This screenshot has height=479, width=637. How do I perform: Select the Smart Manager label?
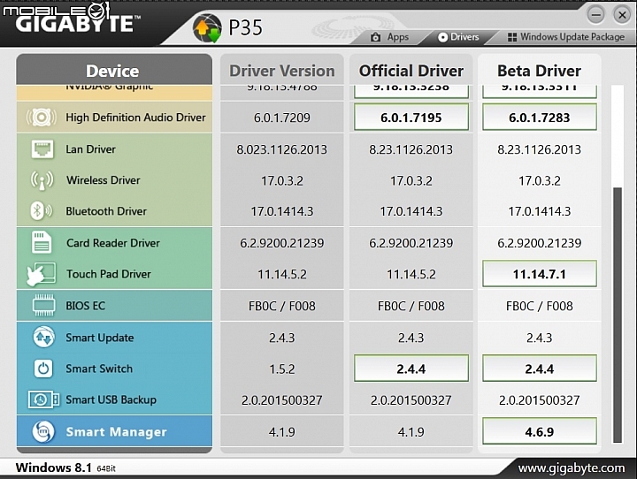pyautogui.click(x=116, y=431)
